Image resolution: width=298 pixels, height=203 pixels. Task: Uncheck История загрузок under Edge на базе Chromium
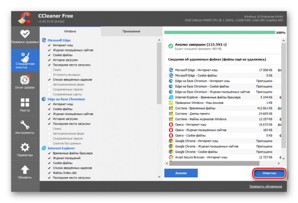click(49, 119)
